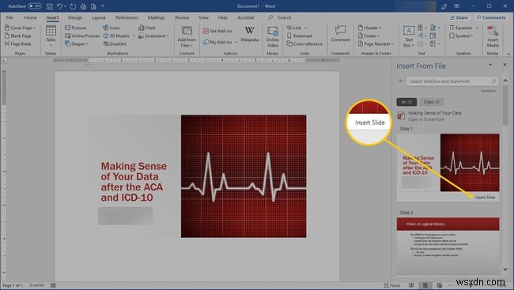Screen dimensions: 514x290
Task: Click the Share button
Action: [459, 17]
